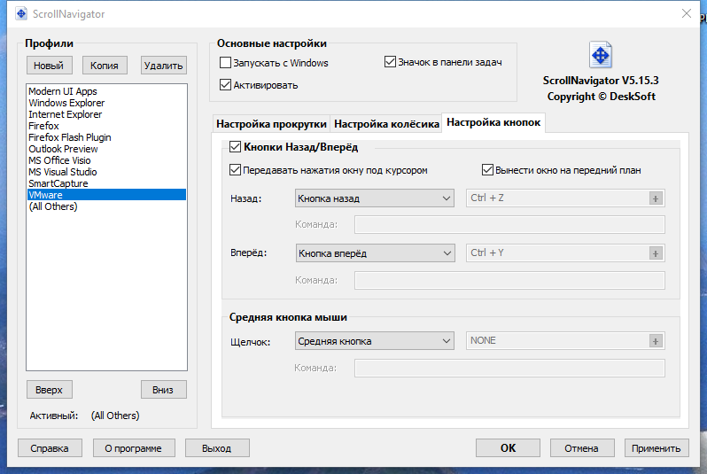Switch to Настройка прокрутки tab
Viewport: 707px width, 474px height.
(x=271, y=124)
